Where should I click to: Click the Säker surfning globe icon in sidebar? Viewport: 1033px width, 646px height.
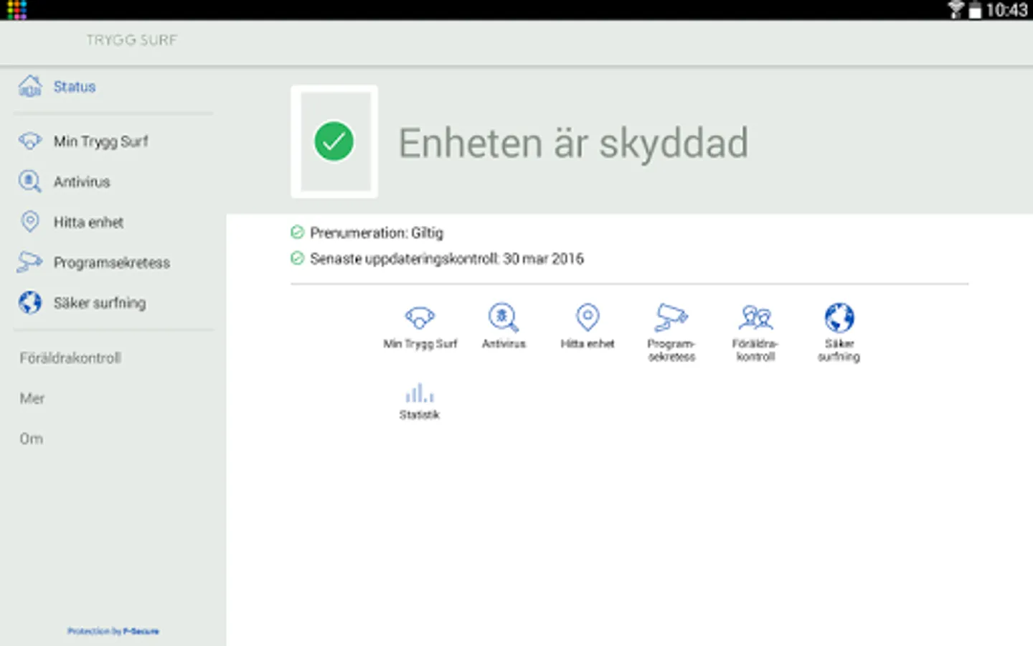(30, 303)
